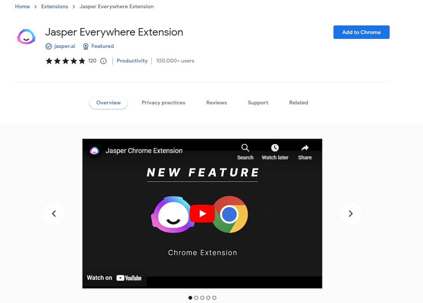
Task: Select the first carousel dot
Action: [190, 298]
